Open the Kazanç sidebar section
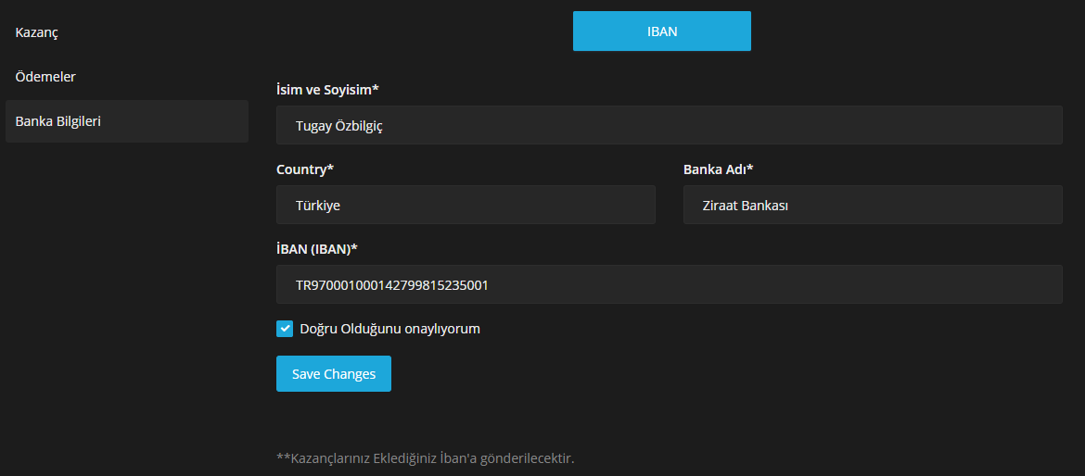Image resolution: width=1085 pixels, height=476 pixels. pos(37,32)
